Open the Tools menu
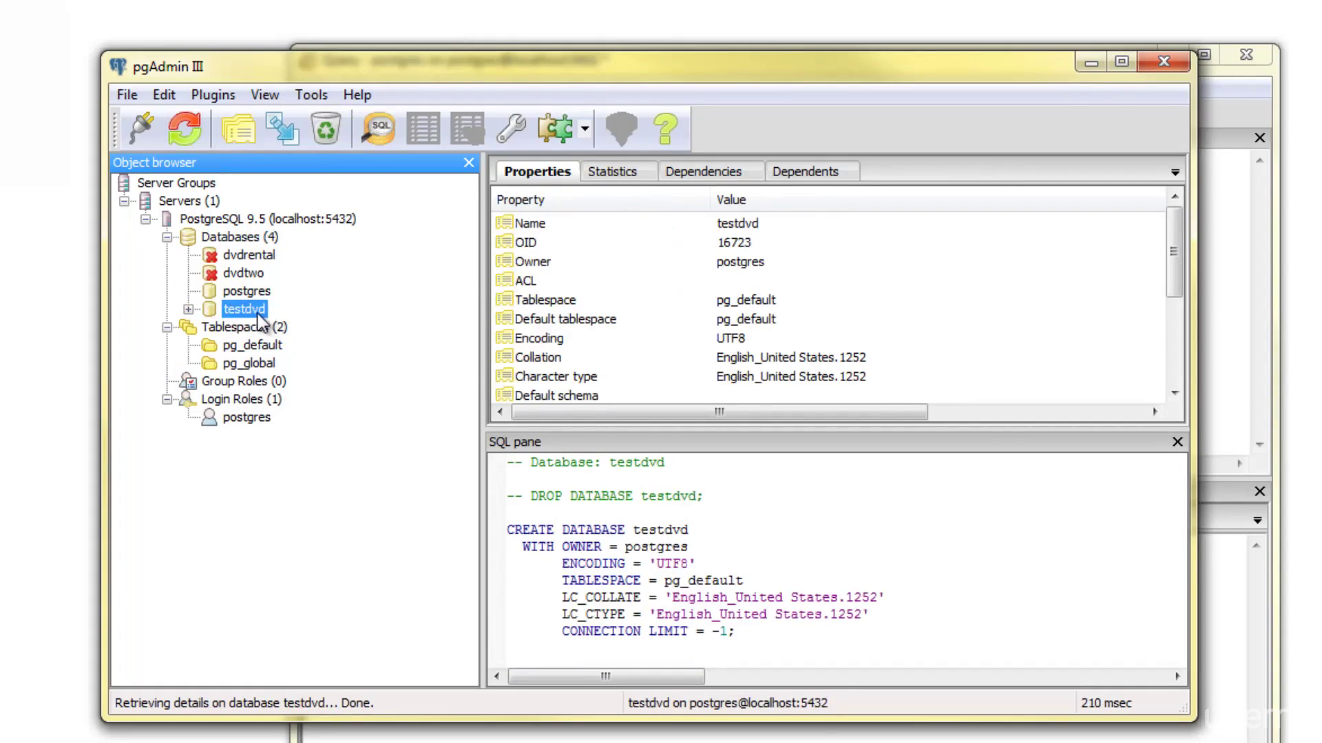1322x743 pixels. click(311, 94)
